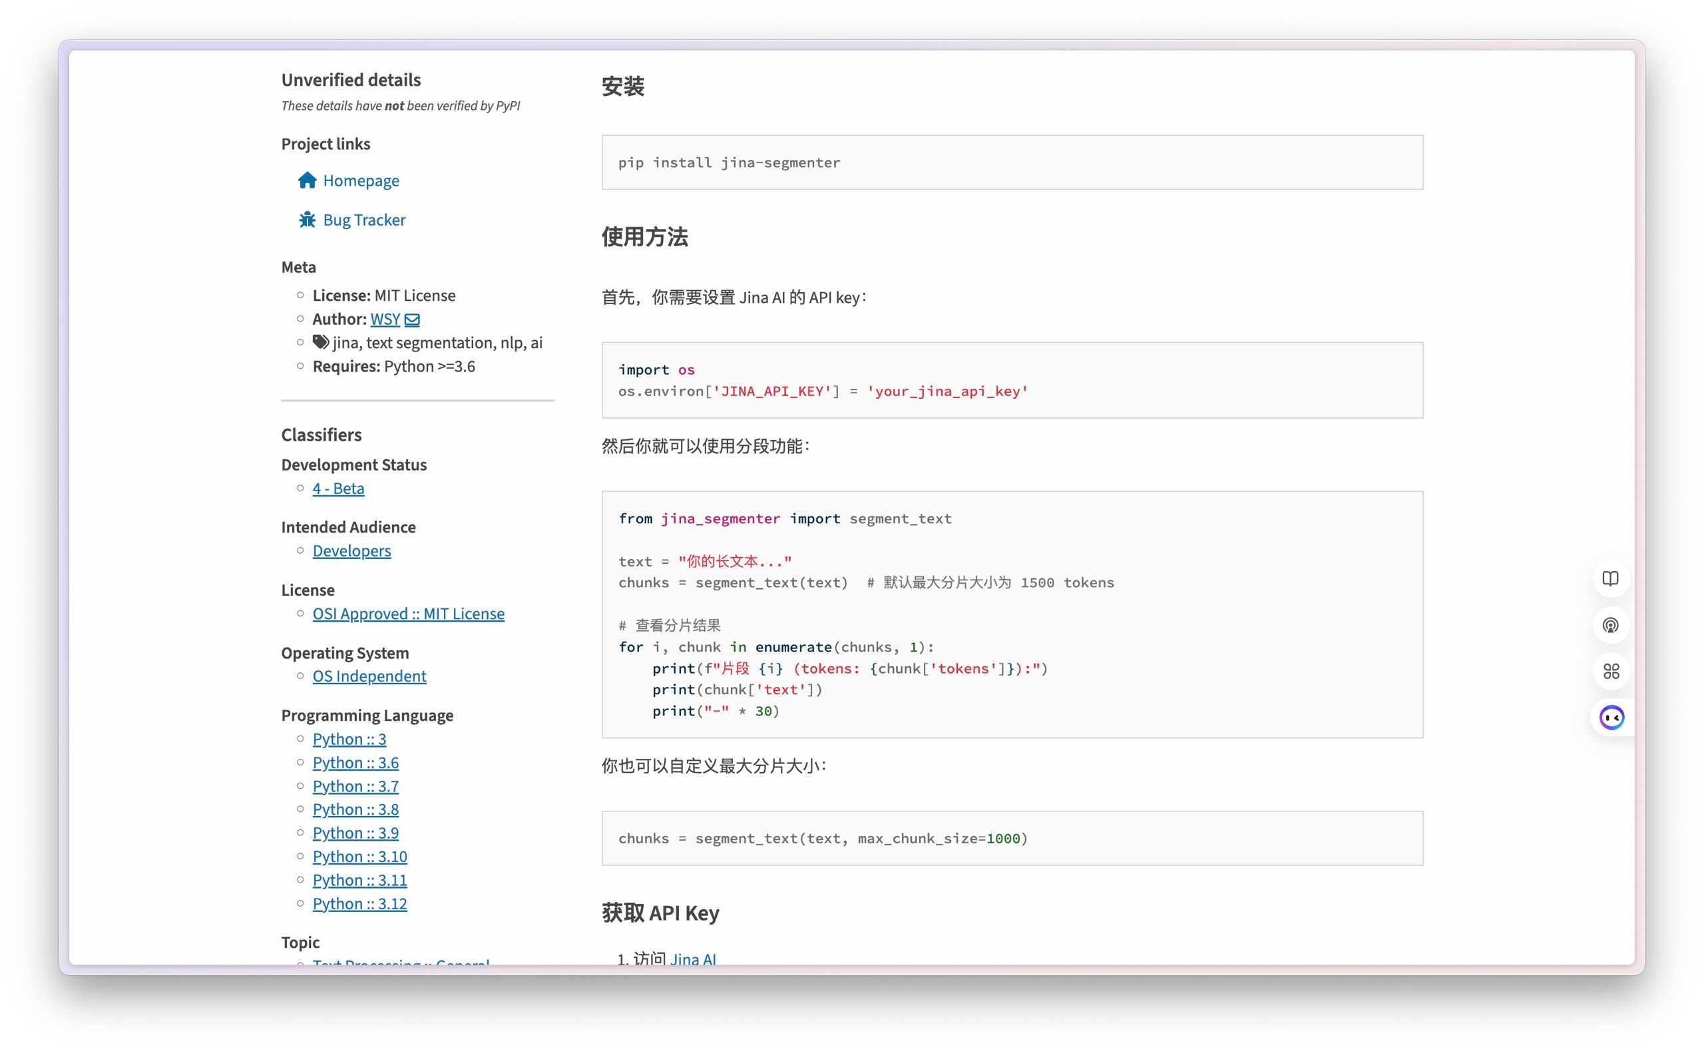
Task: Click the Homepage house icon
Action: point(307,180)
